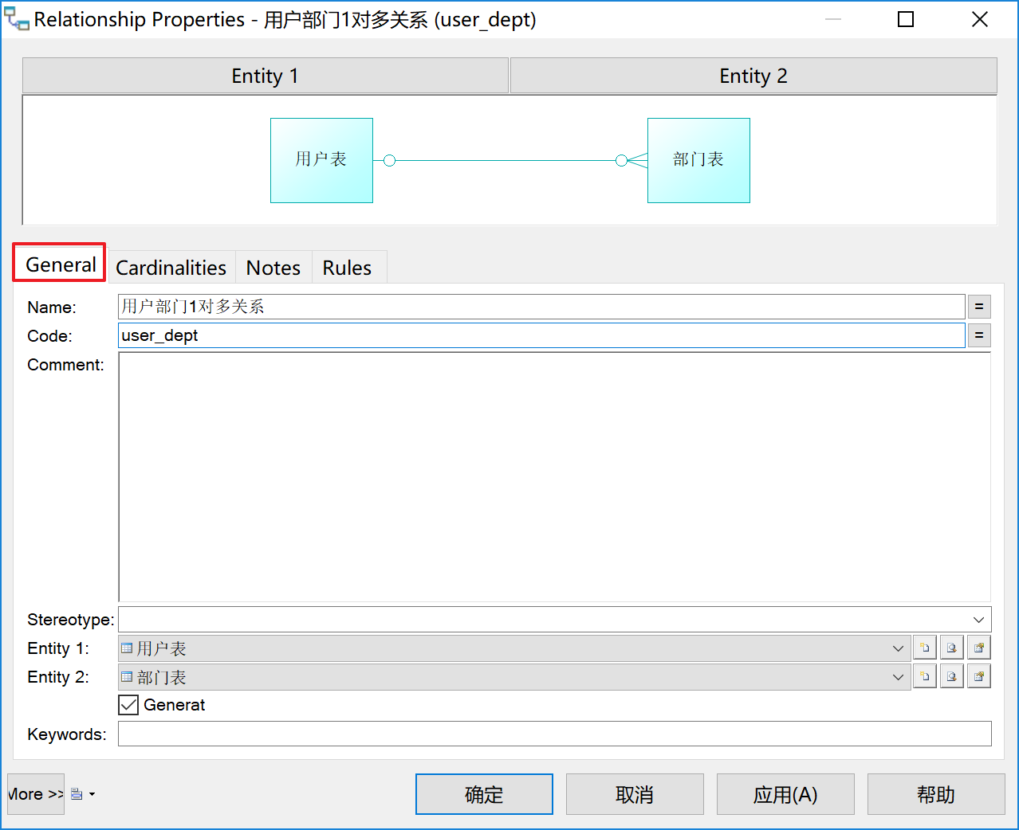Open the Rules tab
This screenshot has width=1019, height=830.
tap(347, 268)
